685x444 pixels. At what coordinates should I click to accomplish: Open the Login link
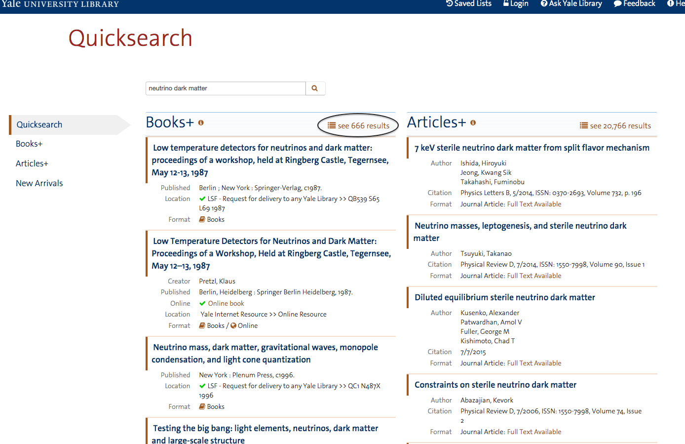point(516,3)
